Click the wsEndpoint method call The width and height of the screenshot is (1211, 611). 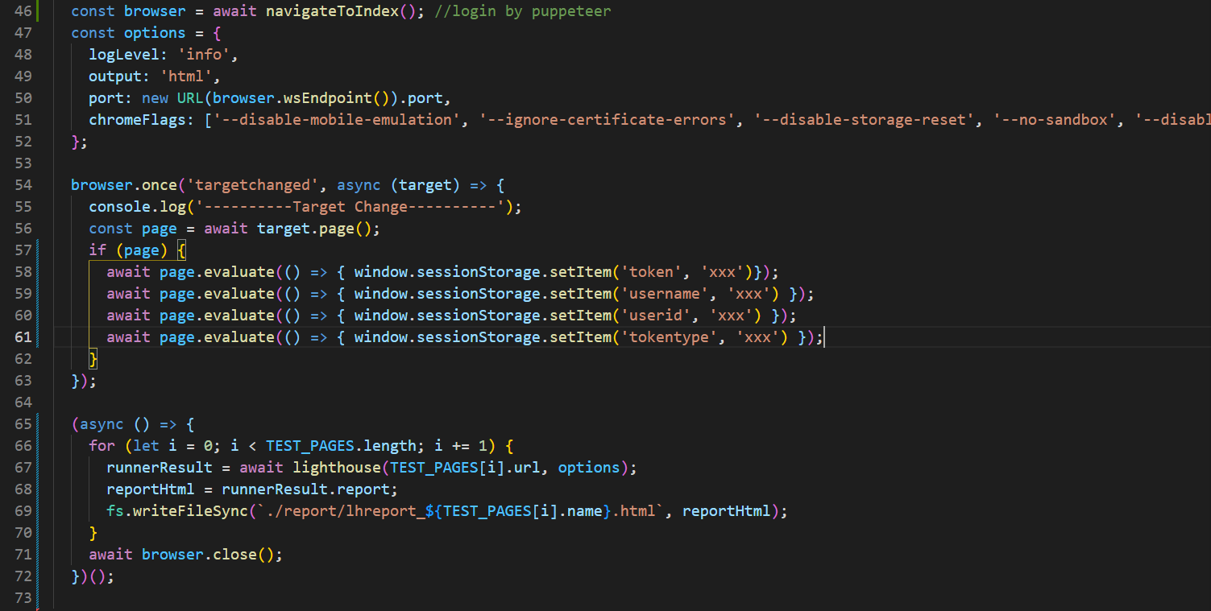tap(328, 98)
